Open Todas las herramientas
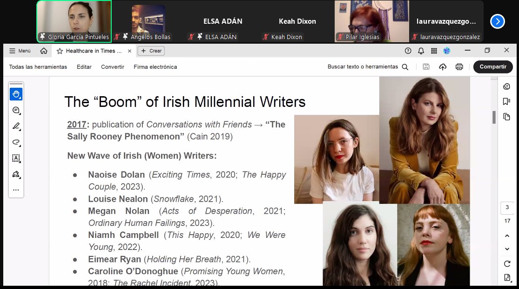 tap(38, 67)
